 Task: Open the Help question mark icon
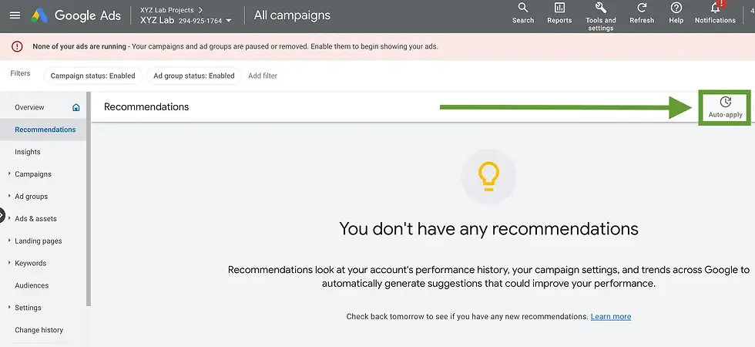(676, 8)
